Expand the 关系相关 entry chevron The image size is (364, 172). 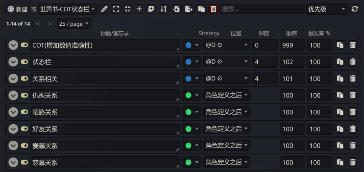pos(13,79)
